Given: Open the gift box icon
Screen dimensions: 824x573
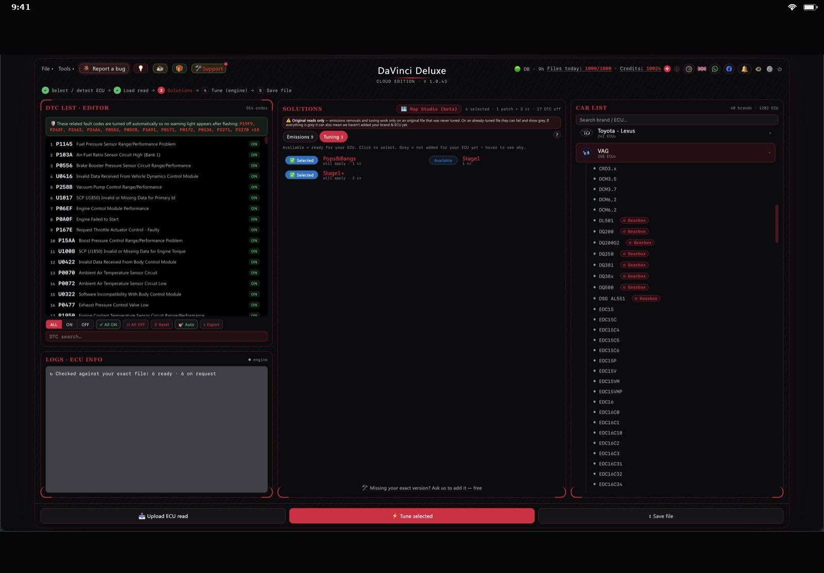Looking at the screenshot, I should click(x=179, y=69).
